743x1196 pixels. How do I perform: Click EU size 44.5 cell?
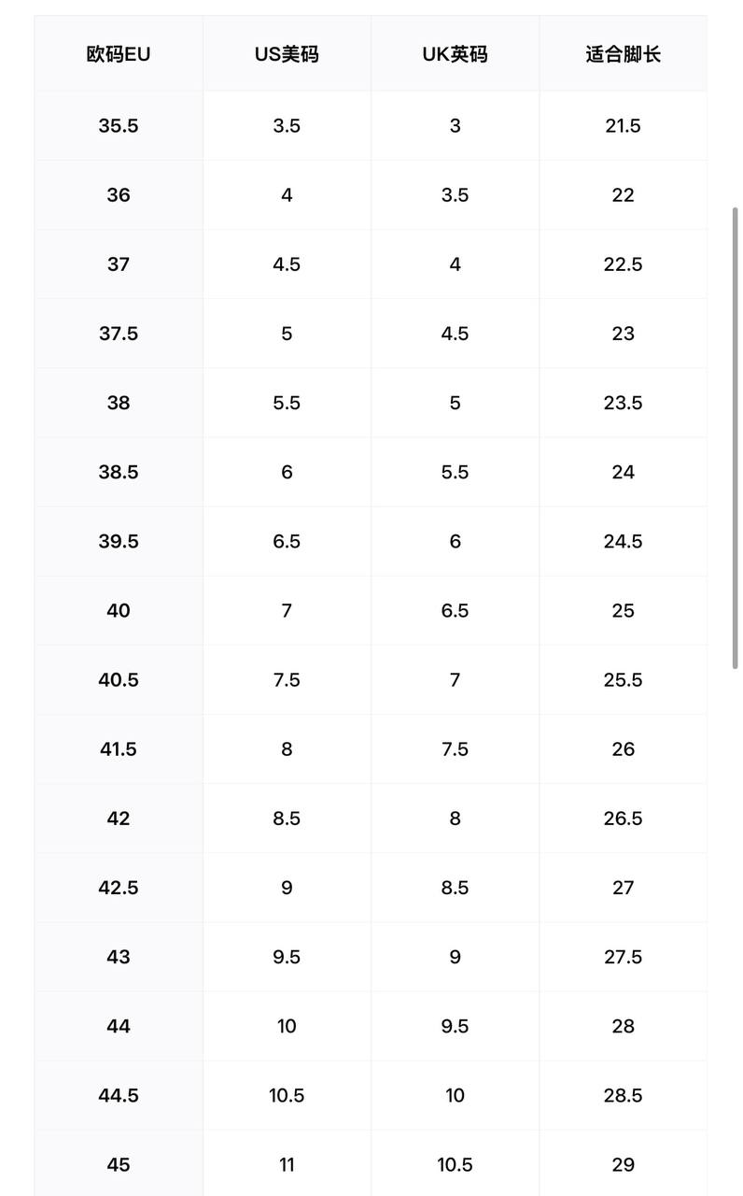[x=119, y=1095]
